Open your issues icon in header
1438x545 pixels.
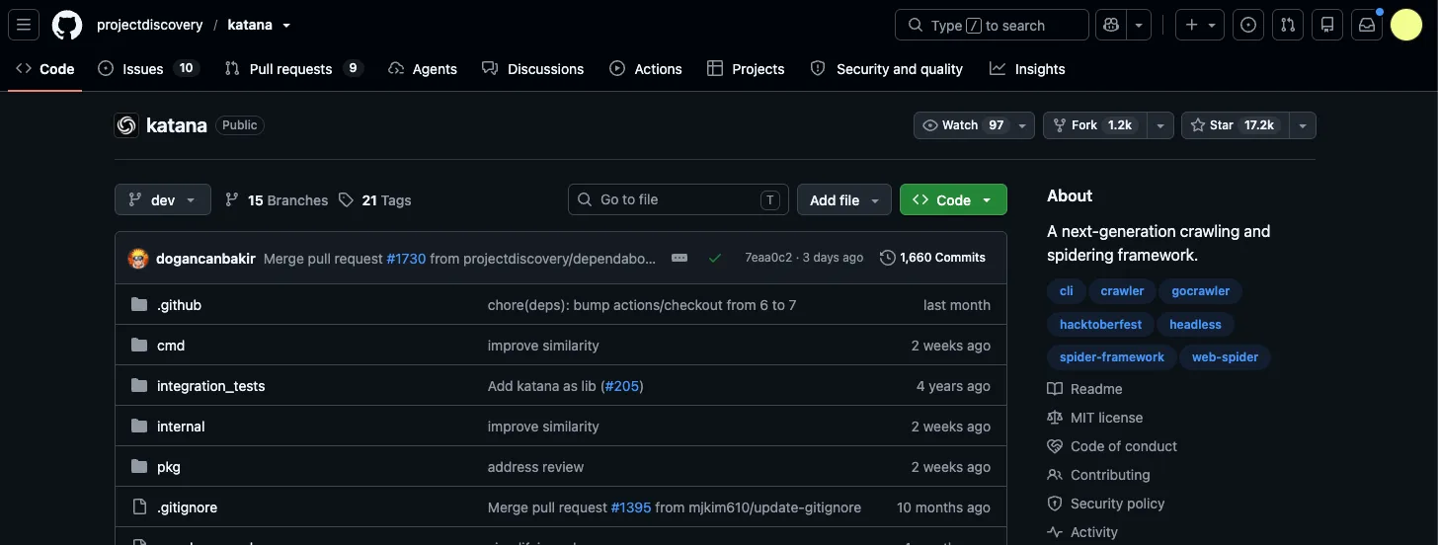click(1248, 25)
